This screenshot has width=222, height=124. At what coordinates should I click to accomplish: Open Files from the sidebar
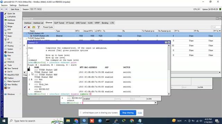click(9, 55)
